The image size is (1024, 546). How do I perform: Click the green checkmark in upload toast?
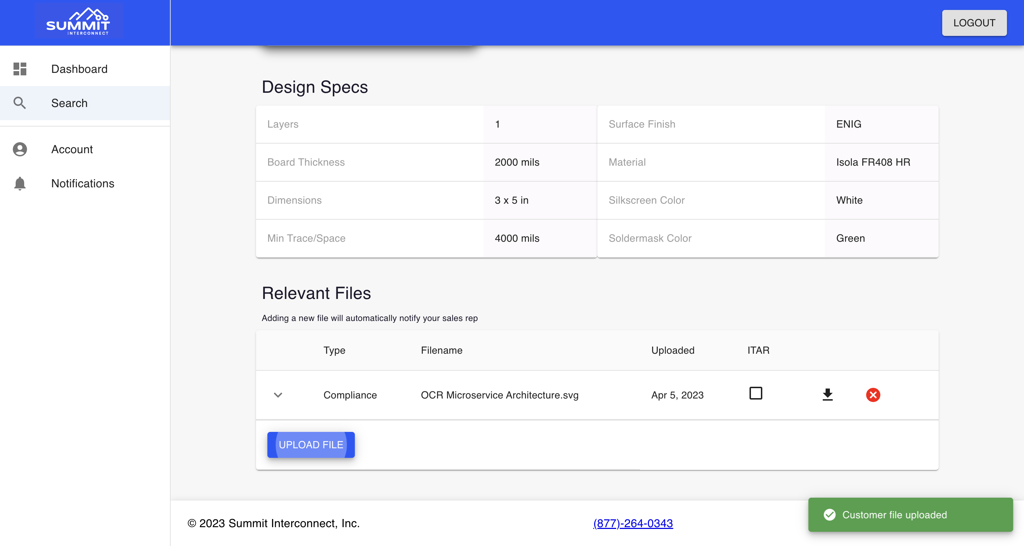pyautogui.click(x=830, y=515)
